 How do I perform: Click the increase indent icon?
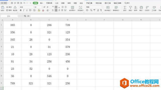click(x=65, y=7)
